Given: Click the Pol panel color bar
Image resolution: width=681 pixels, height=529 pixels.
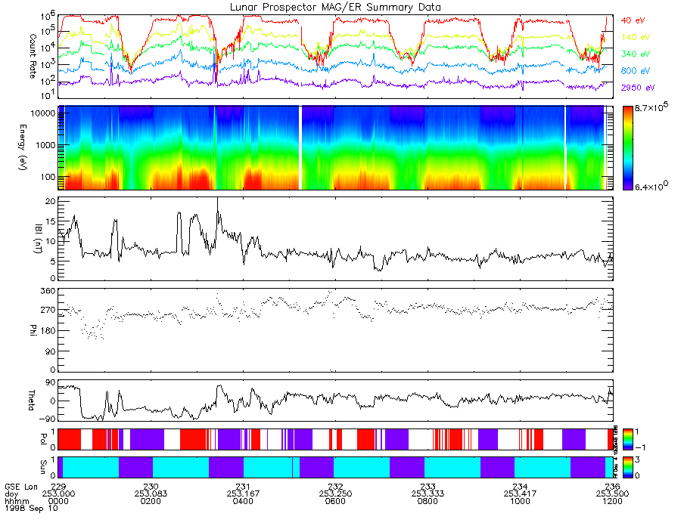Looking at the screenshot, I should click(627, 439).
